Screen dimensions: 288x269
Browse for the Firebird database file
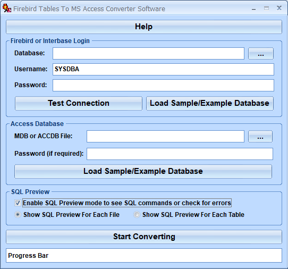pyautogui.click(x=260, y=54)
